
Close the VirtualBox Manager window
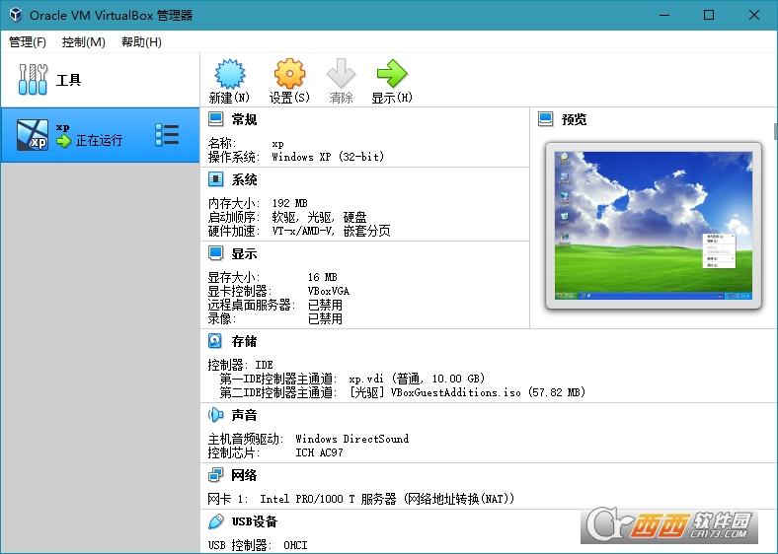point(754,15)
